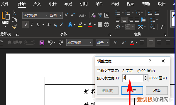The width and height of the screenshot is (176, 105).
Task: Click Undo in quick access toolbar
Action: tap(50, 43)
